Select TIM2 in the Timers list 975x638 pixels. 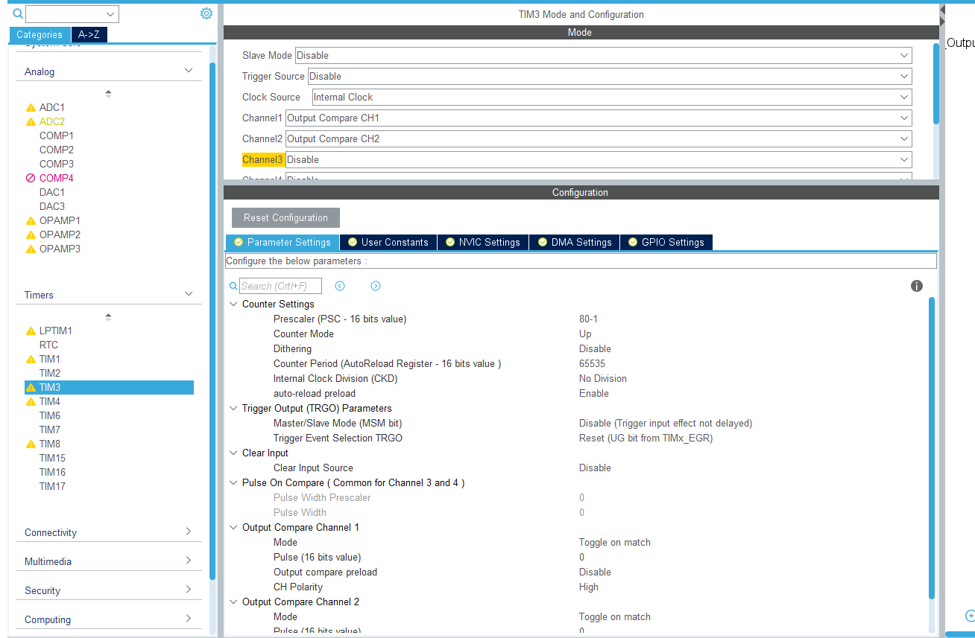(x=50, y=372)
